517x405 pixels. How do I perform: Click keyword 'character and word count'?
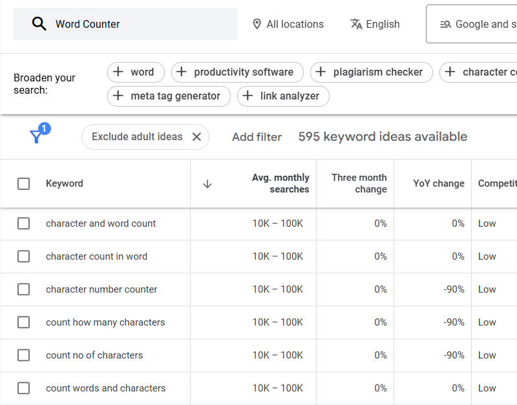point(101,223)
